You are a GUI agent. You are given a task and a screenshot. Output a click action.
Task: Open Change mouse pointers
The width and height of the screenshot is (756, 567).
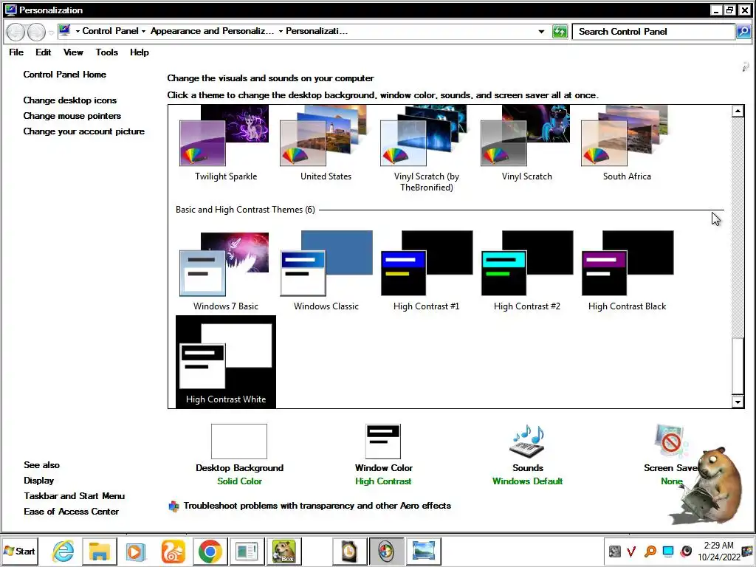pyautogui.click(x=72, y=116)
